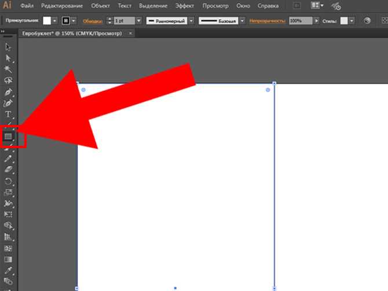
Task: Click the Непрозрачность opacity panel link
Action: point(267,21)
